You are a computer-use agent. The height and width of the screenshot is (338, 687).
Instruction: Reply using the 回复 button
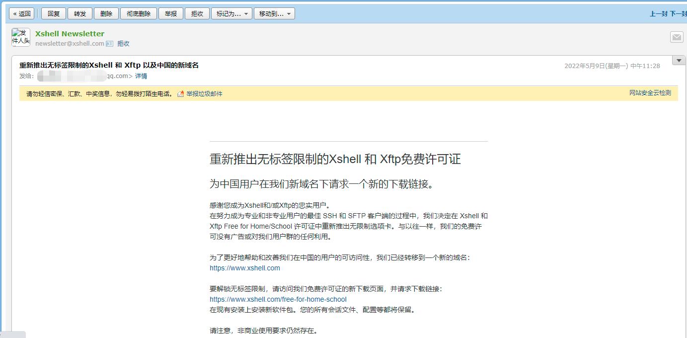(54, 13)
